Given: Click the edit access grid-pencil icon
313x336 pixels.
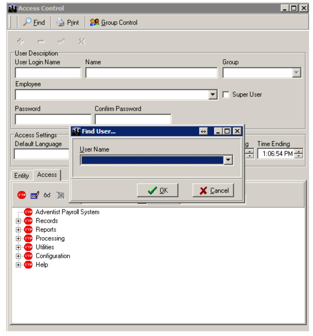Looking at the screenshot, I should 35,195.
